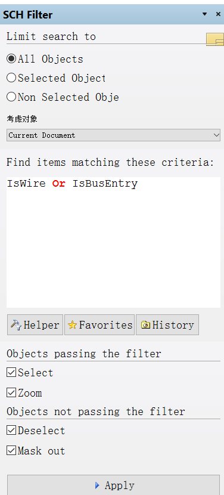Select the All Objects radio button

[x=11, y=58]
